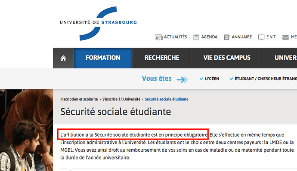The image size is (297, 171).
Task: Click the checkmark beside Lycéen
Action: pyautogui.click(x=201, y=79)
